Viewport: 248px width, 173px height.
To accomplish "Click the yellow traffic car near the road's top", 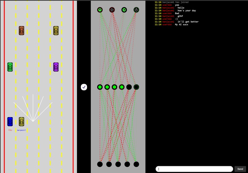I will (56, 30).
